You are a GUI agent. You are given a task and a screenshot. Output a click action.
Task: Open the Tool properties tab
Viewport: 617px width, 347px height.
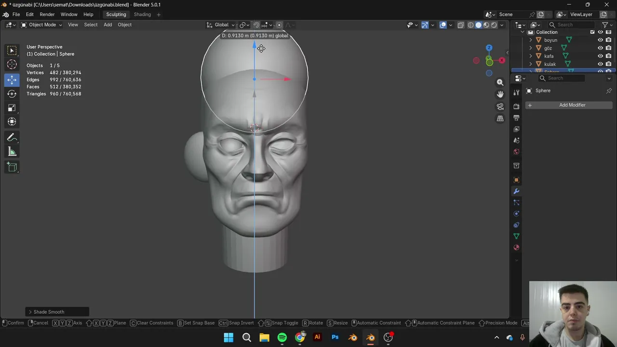tap(516, 92)
